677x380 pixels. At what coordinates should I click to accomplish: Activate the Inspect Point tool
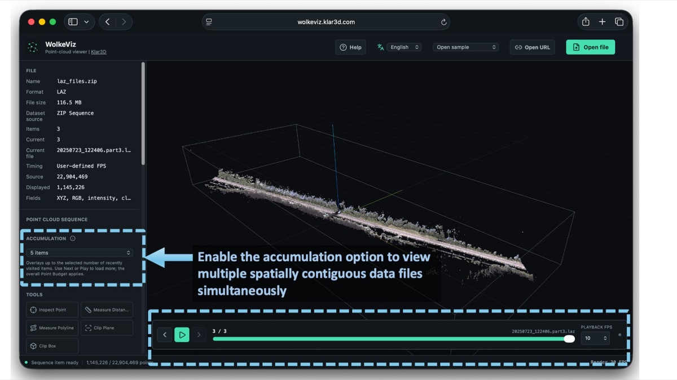click(52, 310)
